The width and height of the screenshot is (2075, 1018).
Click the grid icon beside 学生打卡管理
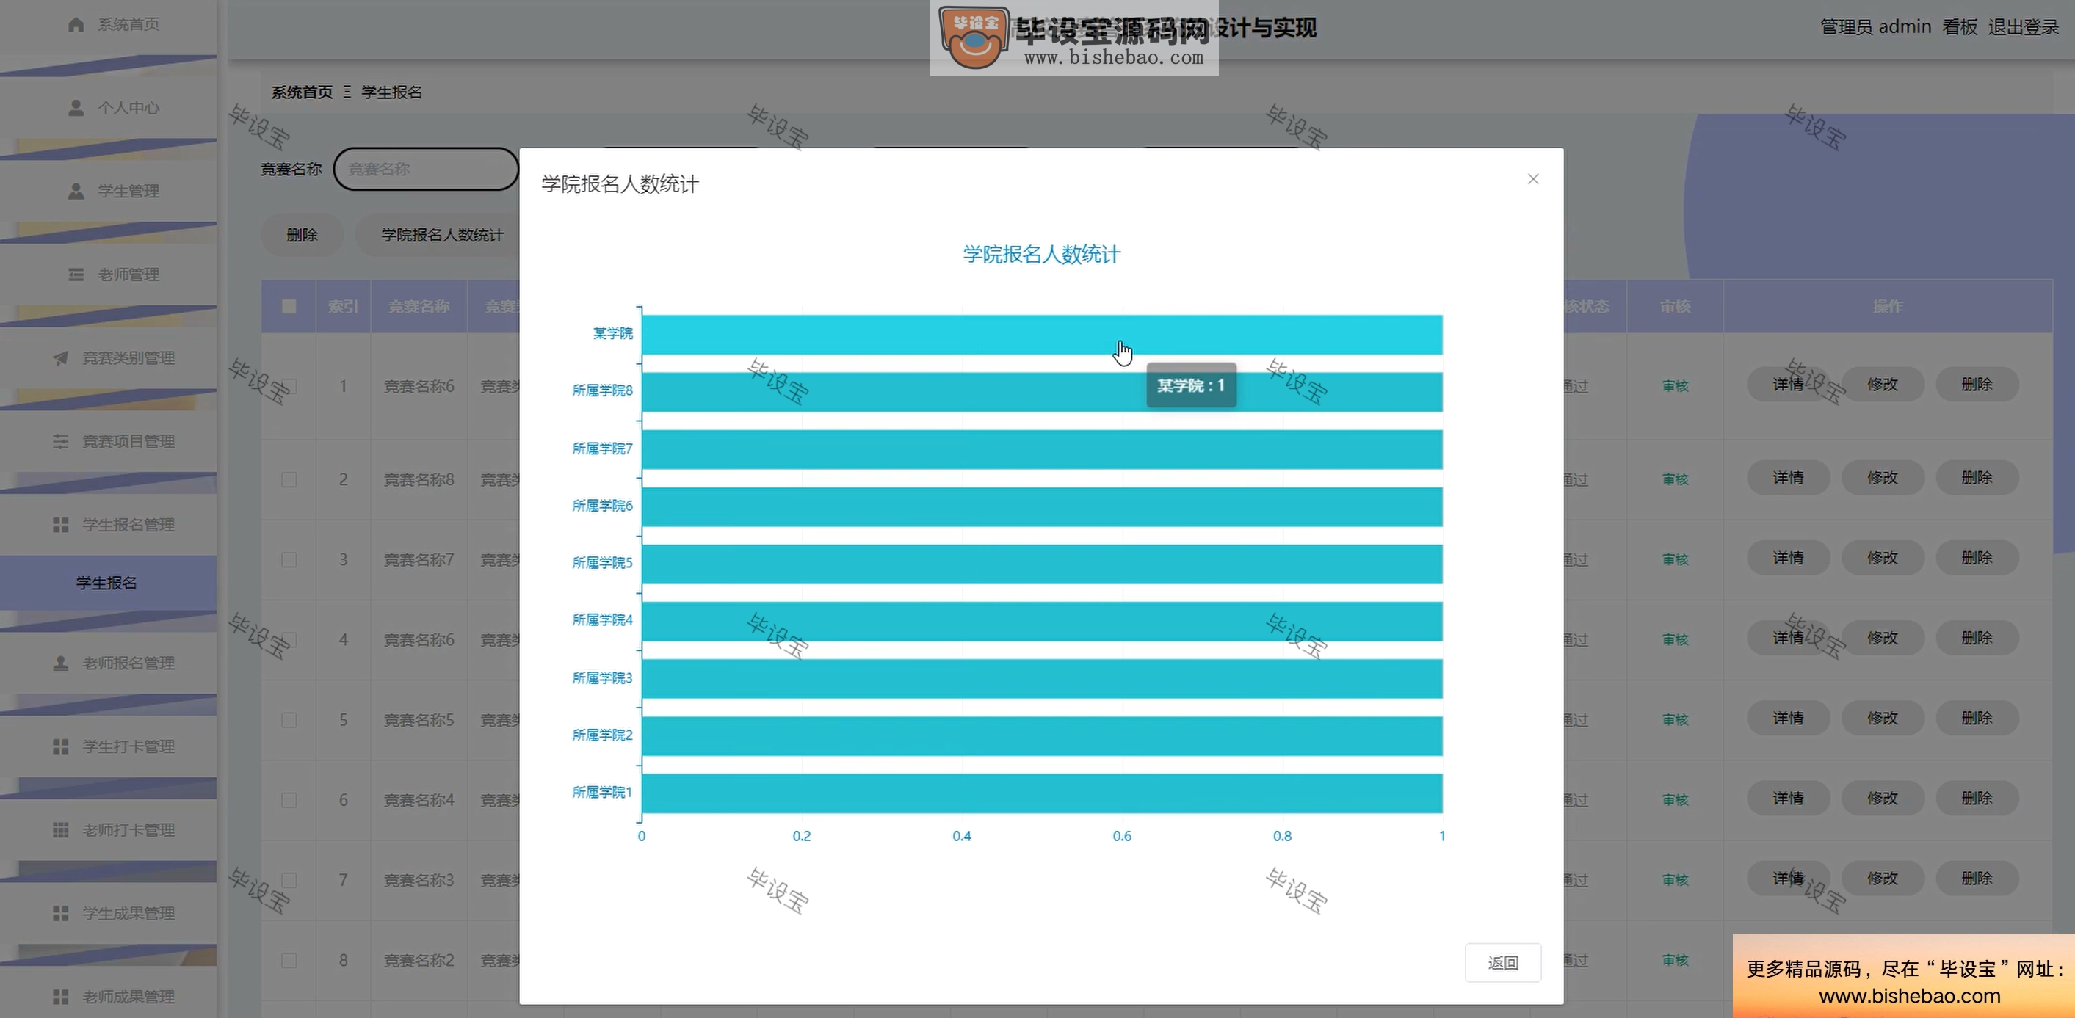60,746
